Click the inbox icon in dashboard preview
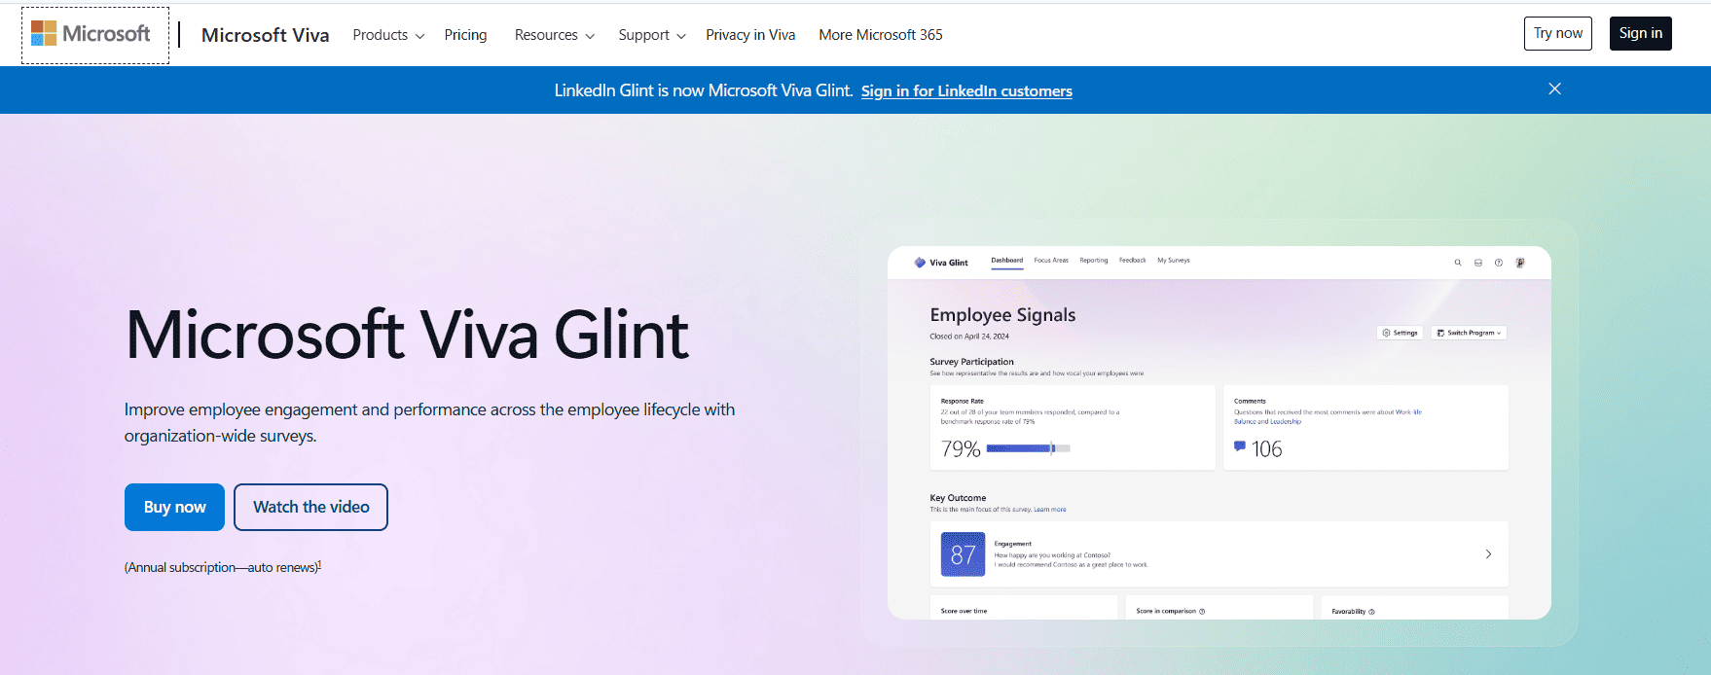This screenshot has height=675, width=1711. (1477, 263)
